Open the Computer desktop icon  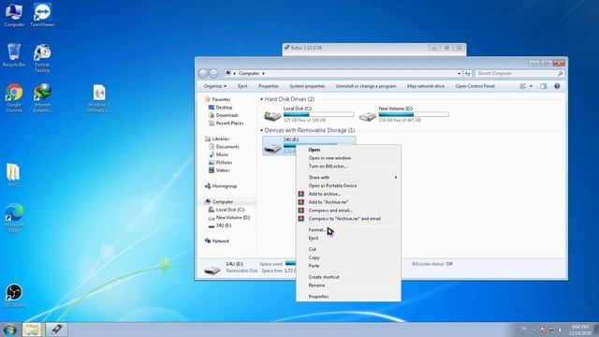(x=14, y=15)
